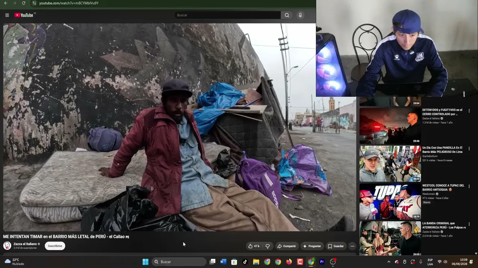Click the video title 'ME INTENTAN TIMAR en el BARRIO'

pyautogui.click(x=66, y=236)
